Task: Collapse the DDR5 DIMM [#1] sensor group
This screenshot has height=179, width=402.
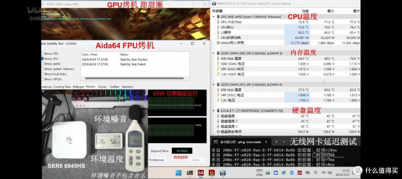Action: tap(214, 84)
